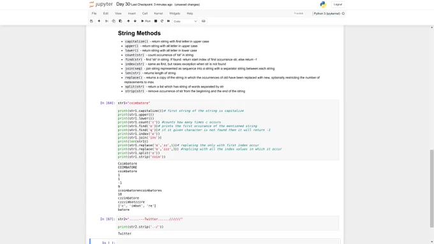The width and height of the screenshot is (434, 244).
Task: Click the scrollbar down arrow
Action: coord(431,242)
